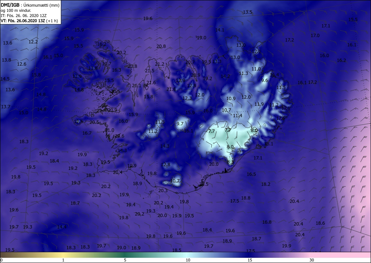Click the 'DMI/IGB : Úrkomumætti (mm)' title text
The width and height of the screenshot is (371, 263).
click(30, 5)
